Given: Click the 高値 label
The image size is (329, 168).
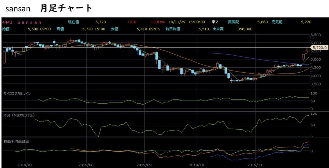Looking at the screenshot, I should pyautogui.click(x=60, y=29).
